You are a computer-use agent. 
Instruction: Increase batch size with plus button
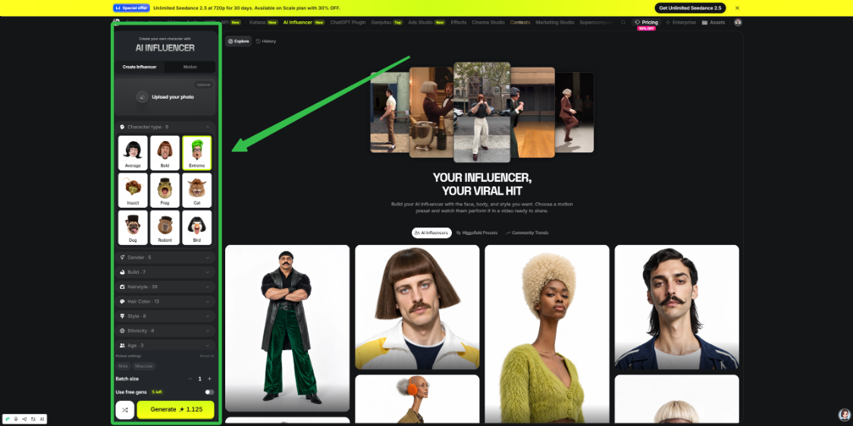(210, 379)
